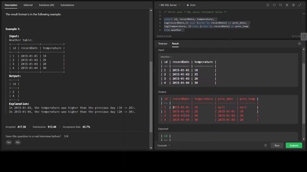Enter fullscreen with the expand icon
The height and width of the screenshot is (172, 307).
pos(300,5)
